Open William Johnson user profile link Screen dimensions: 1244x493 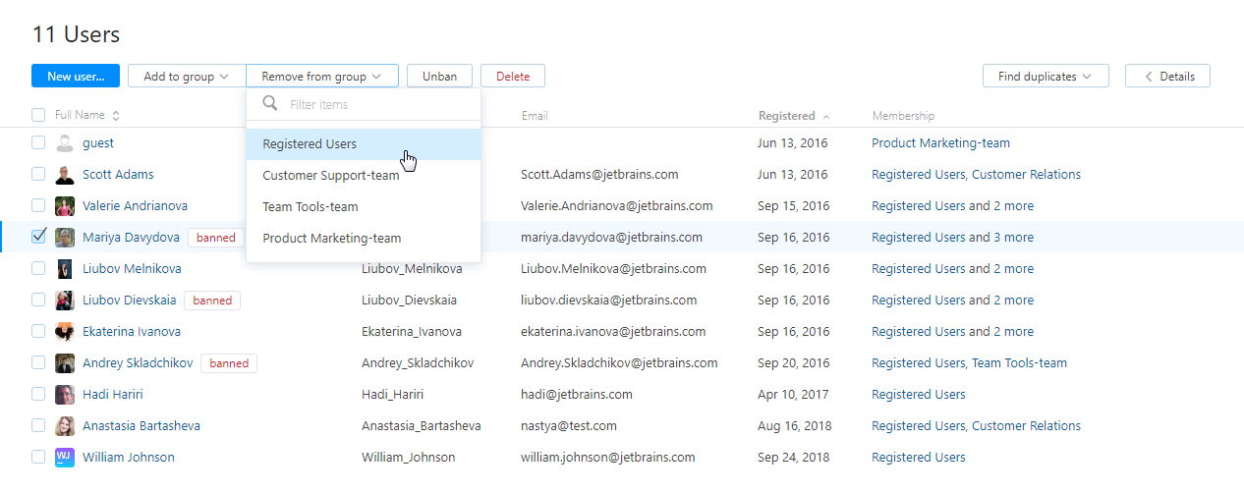tap(129, 458)
